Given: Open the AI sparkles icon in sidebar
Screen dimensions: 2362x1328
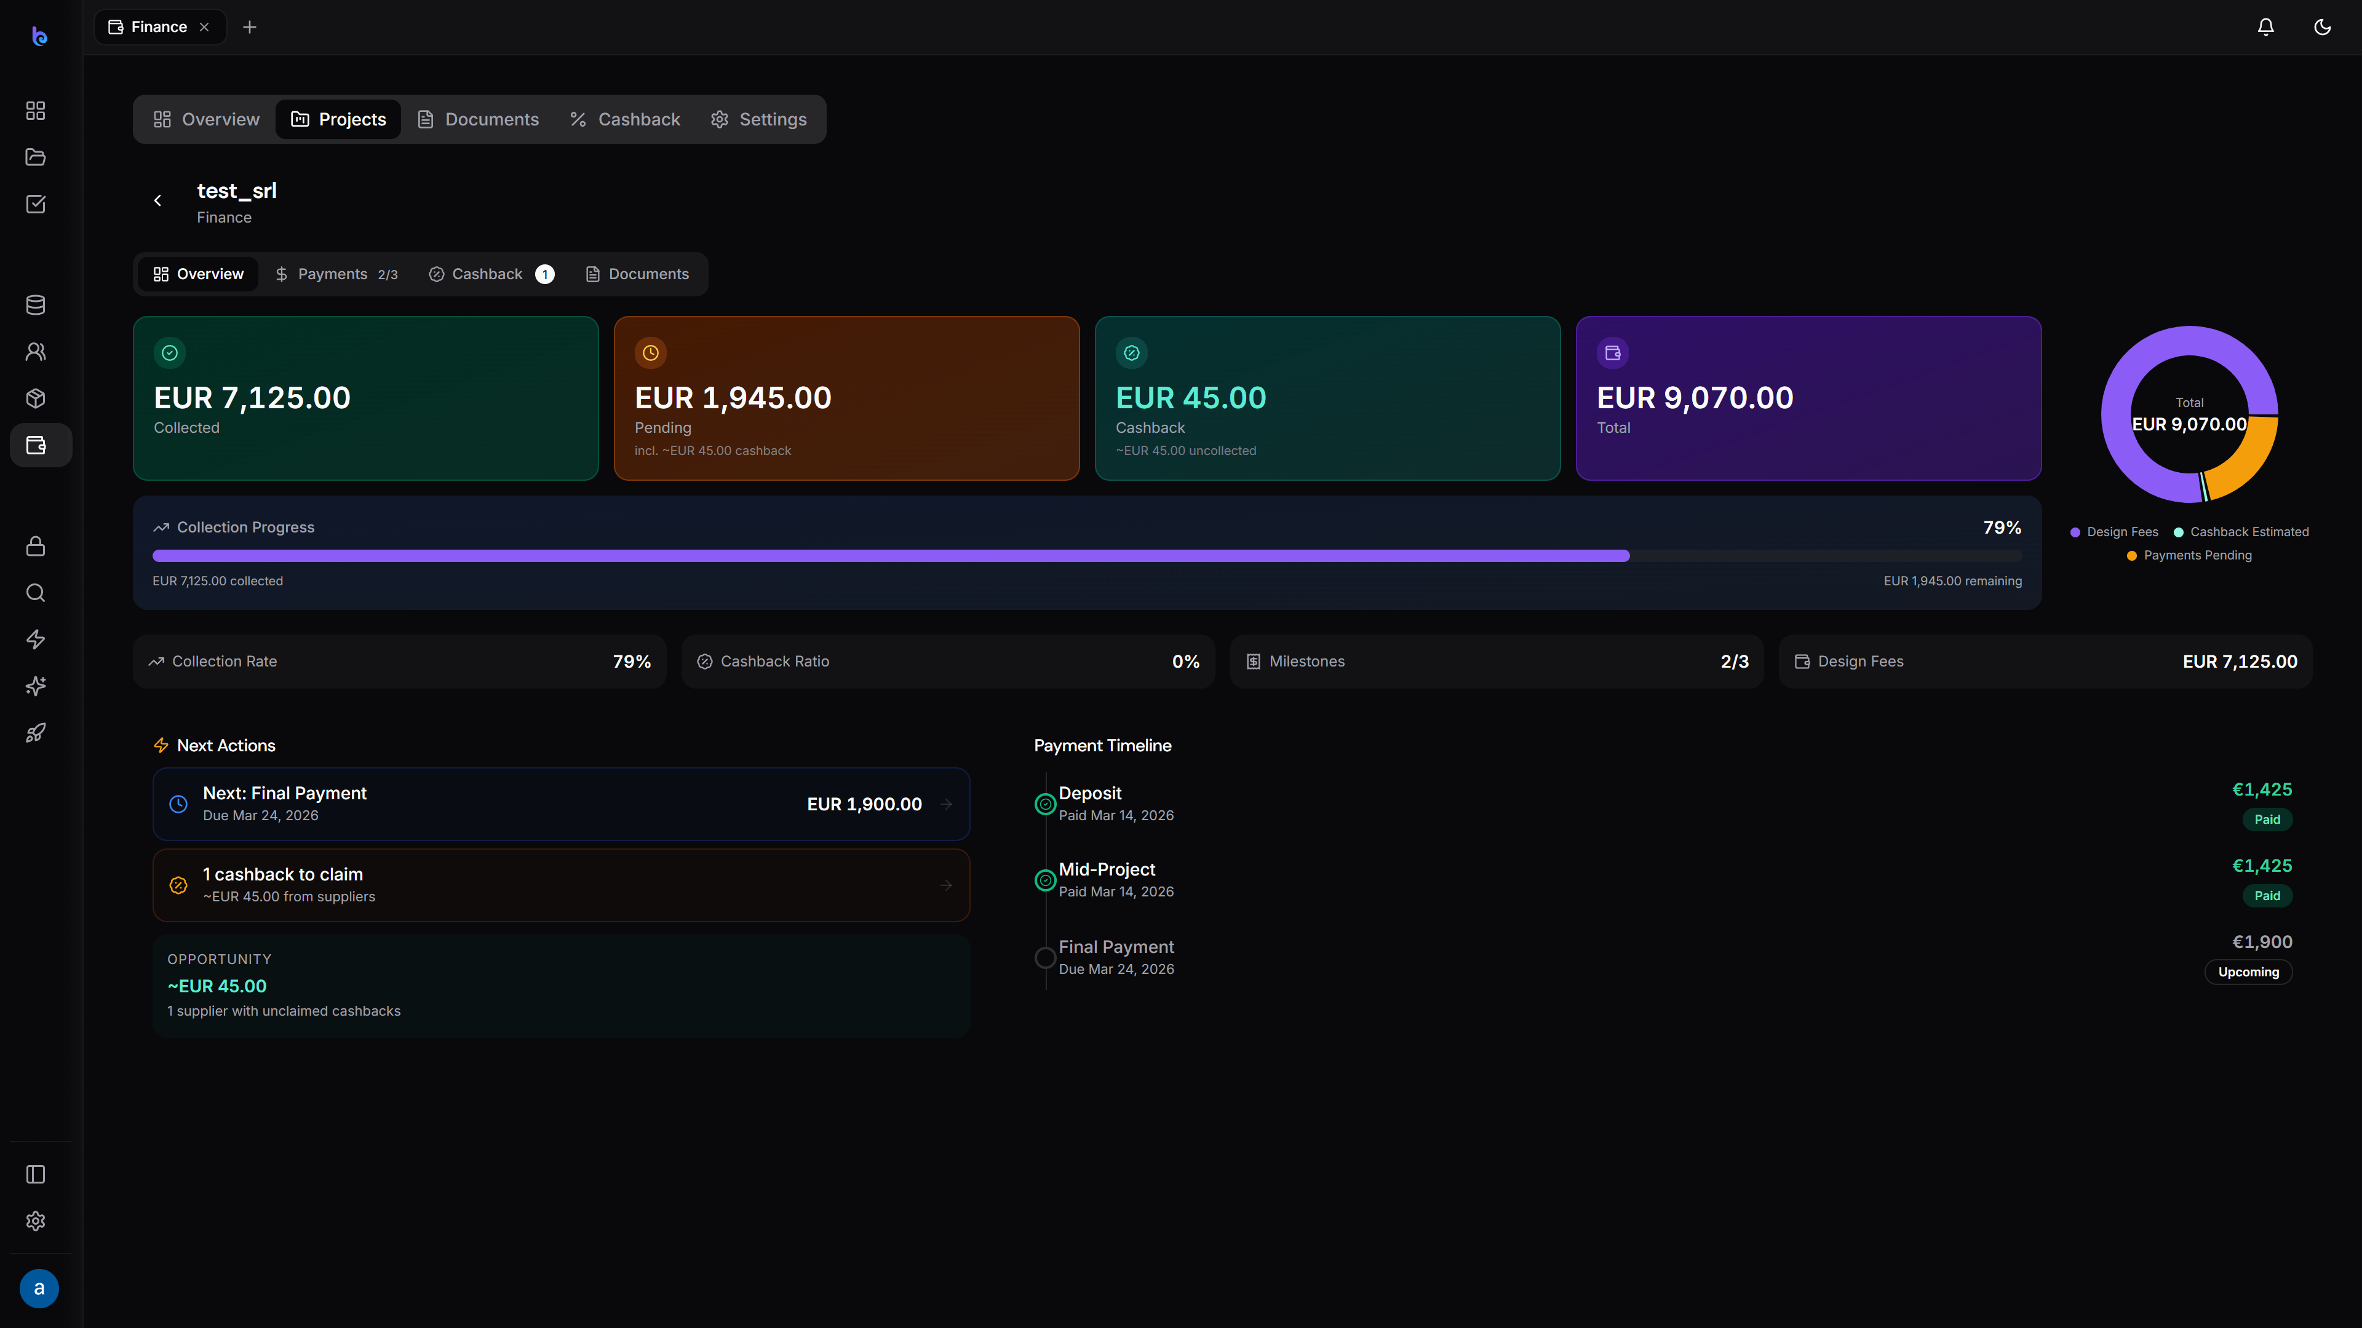Looking at the screenshot, I should coord(36,687).
